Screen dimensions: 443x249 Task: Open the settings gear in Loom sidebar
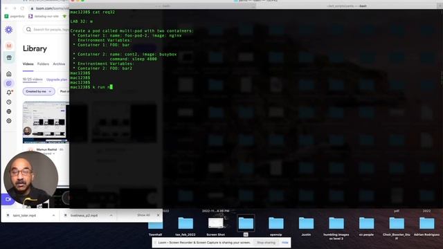[9, 121]
